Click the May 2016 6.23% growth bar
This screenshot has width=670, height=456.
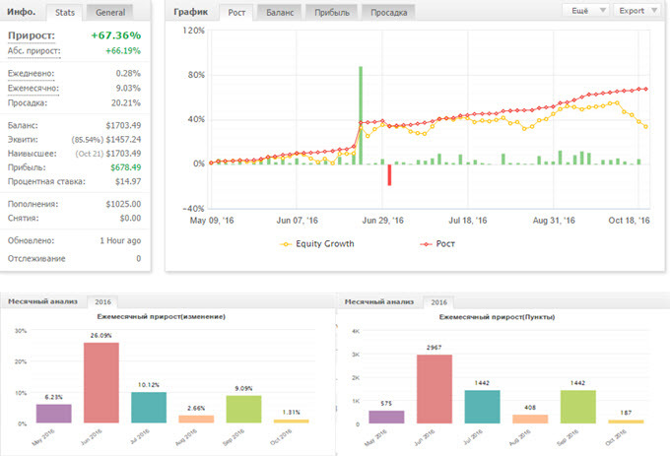click(54, 414)
